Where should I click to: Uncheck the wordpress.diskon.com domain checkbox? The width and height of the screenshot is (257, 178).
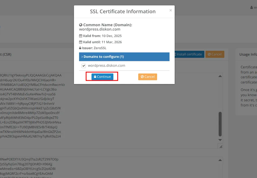point(84,65)
